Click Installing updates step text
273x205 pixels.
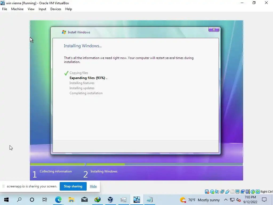pyautogui.click(x=82, y=88)
